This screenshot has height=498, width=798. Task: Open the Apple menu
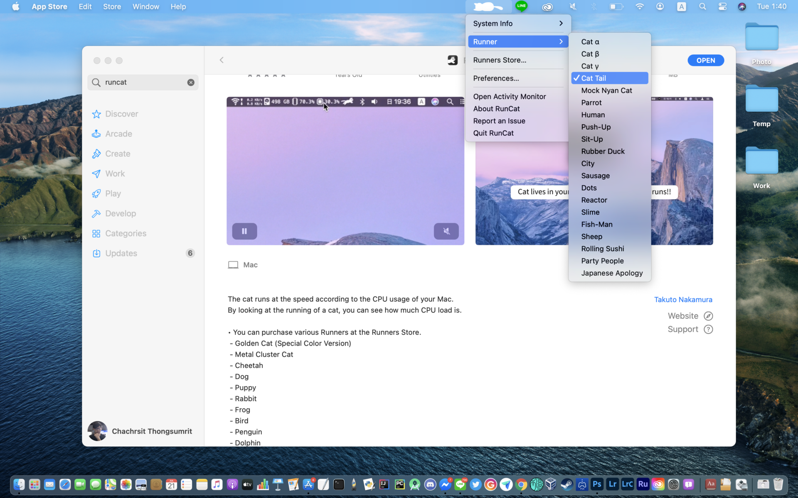16,7
